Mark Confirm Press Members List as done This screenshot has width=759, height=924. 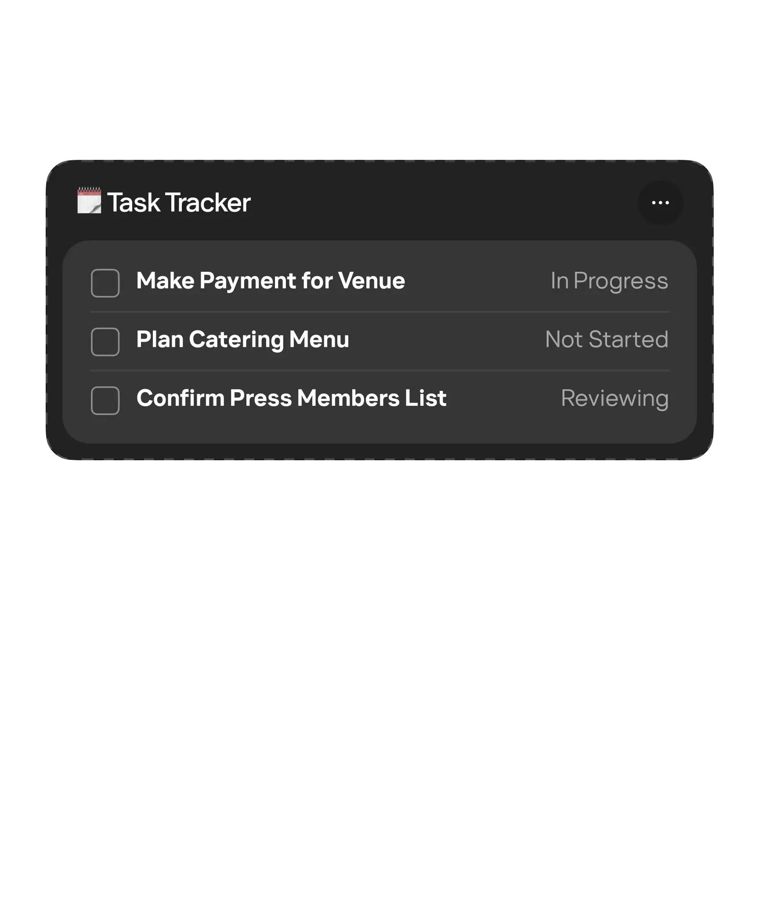[105, 401]
